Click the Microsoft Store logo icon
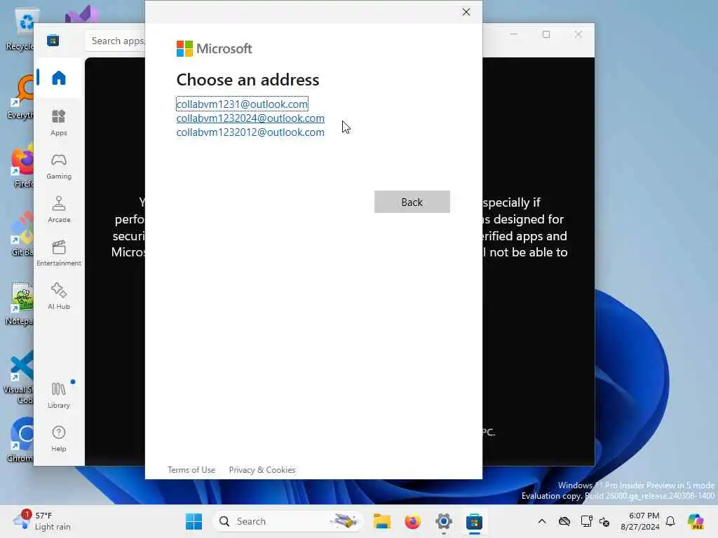Viewport: 718px width, 538px height. click(x=53, y=41)
